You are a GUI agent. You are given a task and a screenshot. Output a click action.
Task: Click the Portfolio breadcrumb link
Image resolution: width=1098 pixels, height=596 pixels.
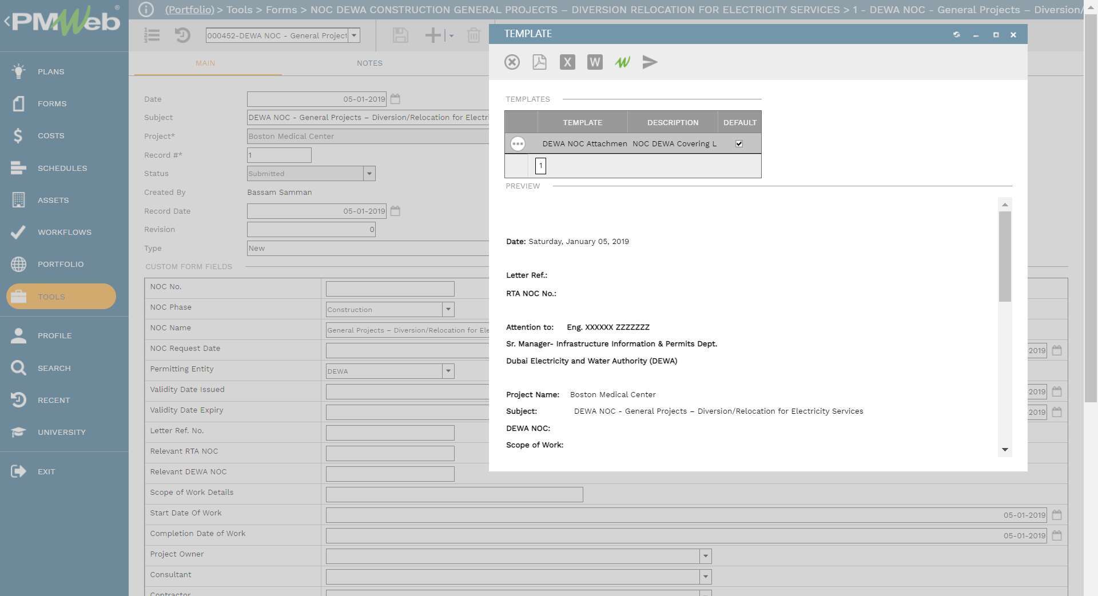tap(189, 10)
